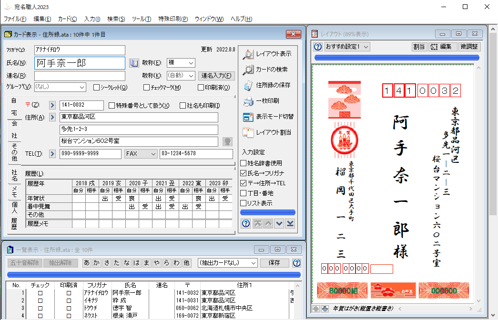The image size is (498, 320).
Task: Open ツール menu
Action: click(142, 19)
